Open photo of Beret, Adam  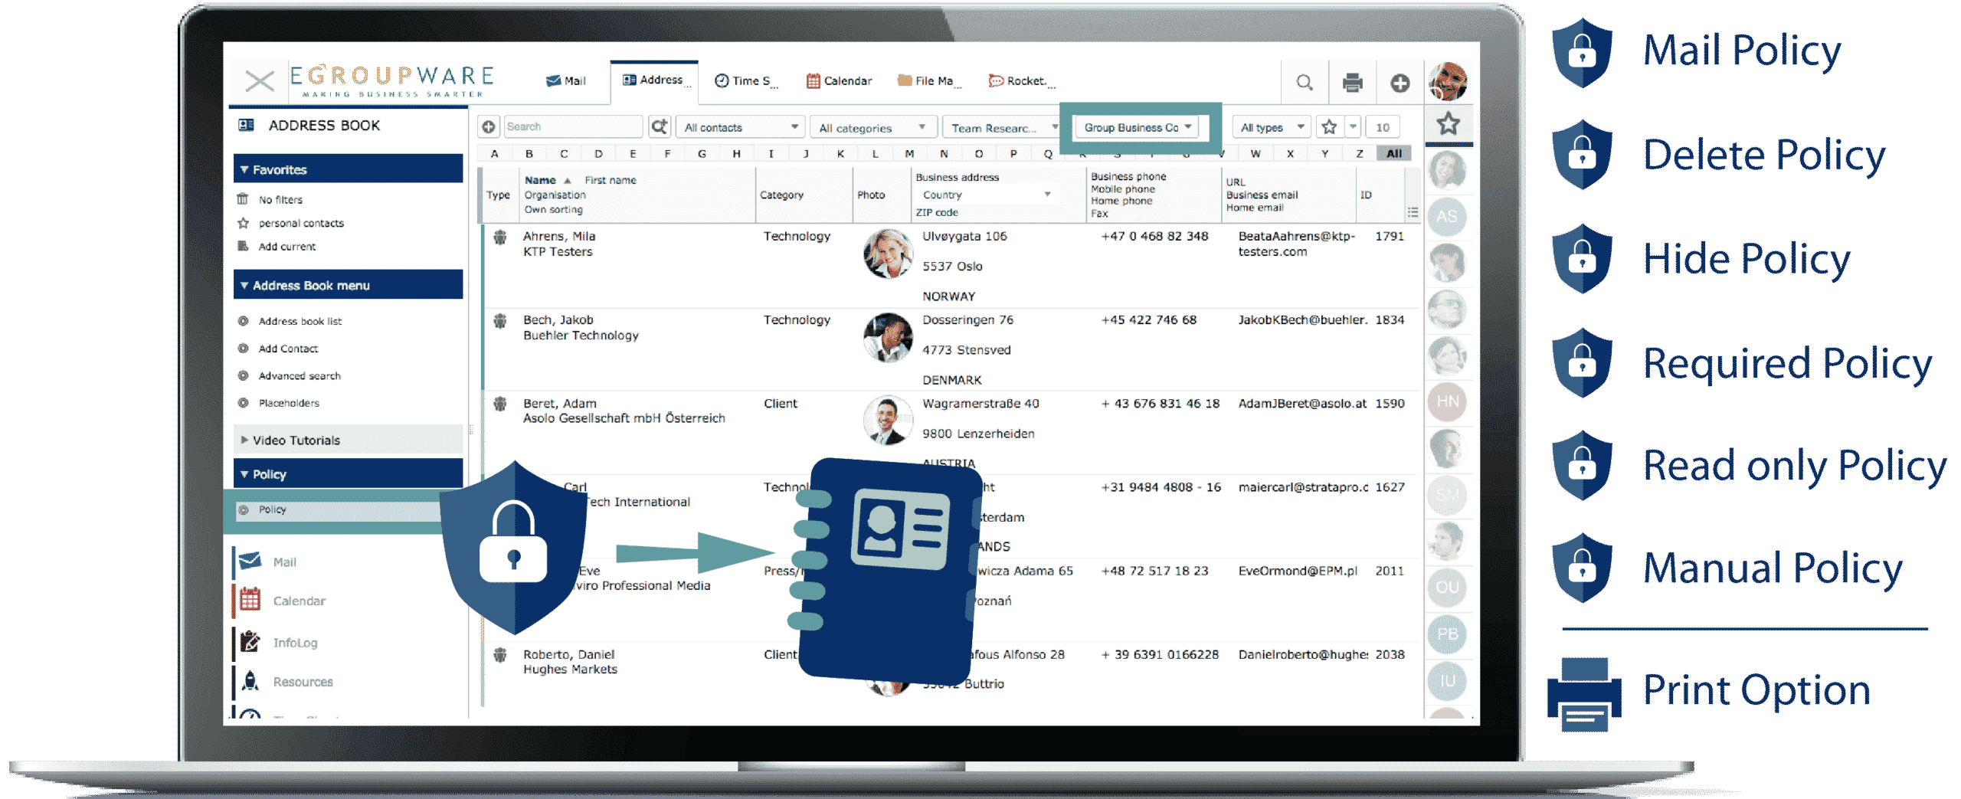point(888,420)
